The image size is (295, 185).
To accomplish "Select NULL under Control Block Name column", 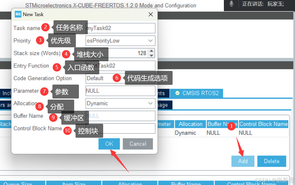I will 263,133.
